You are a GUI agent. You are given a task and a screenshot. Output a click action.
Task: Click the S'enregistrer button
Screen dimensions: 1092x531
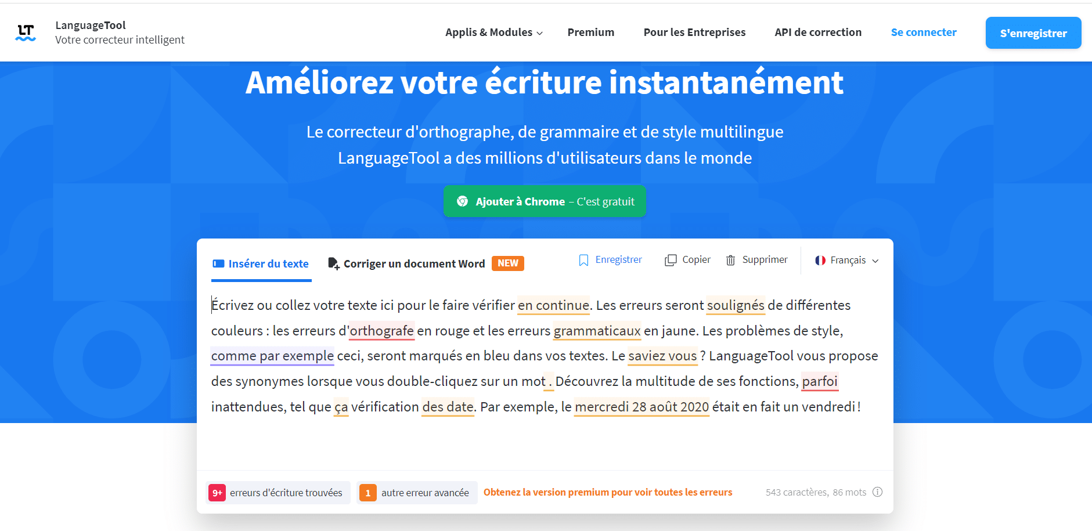pos(1033,33)
